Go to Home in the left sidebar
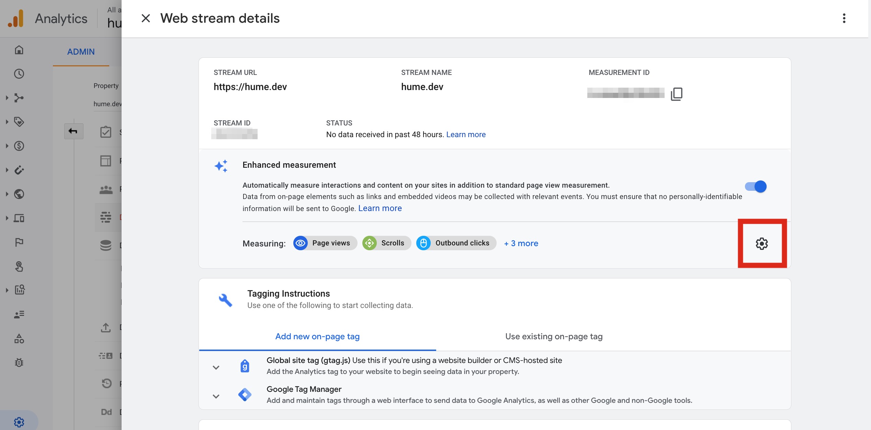Screen dimensions: 871x430 pyautogui.click(x=19, y=50)
